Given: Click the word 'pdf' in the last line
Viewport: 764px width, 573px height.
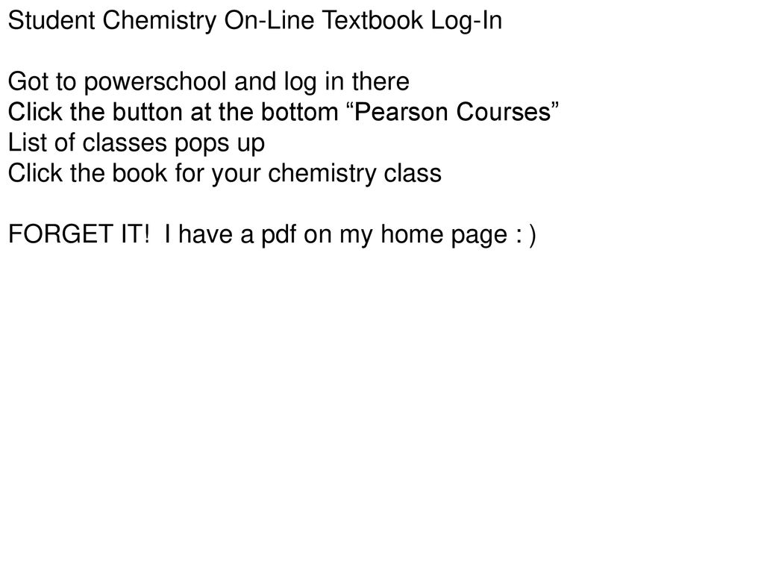Looking at the screenshot, I should coord(279,235).
